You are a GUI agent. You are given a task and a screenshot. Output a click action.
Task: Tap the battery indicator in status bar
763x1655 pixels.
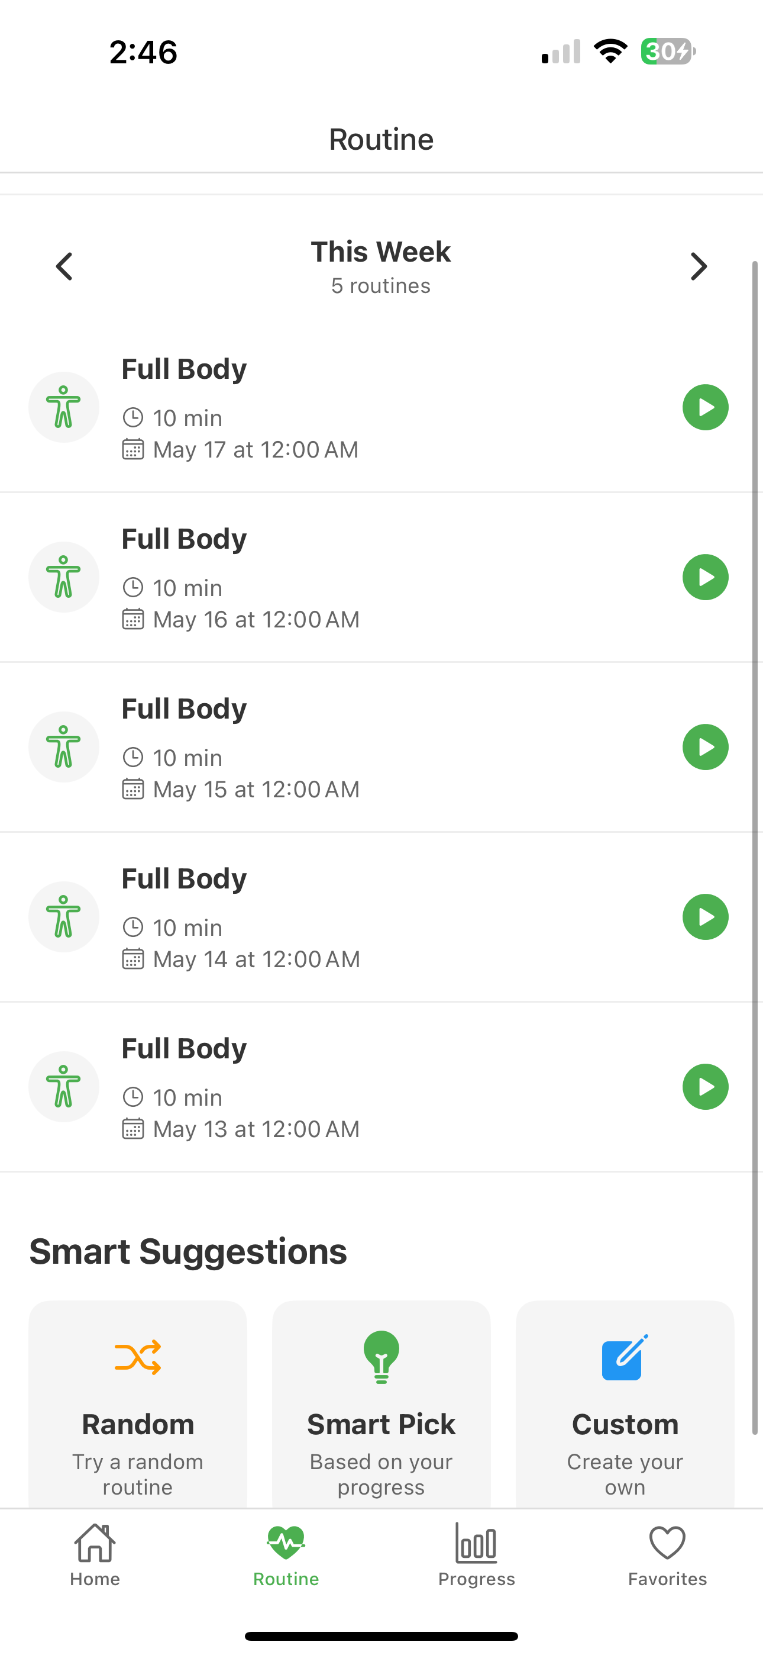click(x=668, y=51)
